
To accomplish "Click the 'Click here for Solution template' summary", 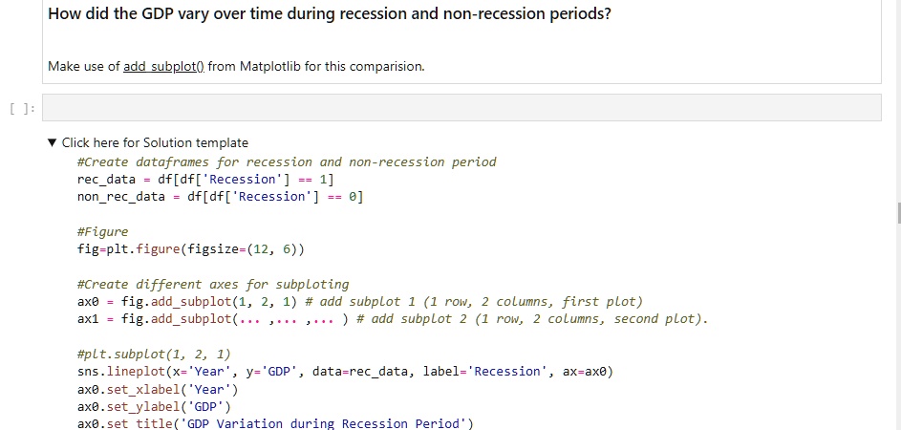I will [x=155, y=142].
